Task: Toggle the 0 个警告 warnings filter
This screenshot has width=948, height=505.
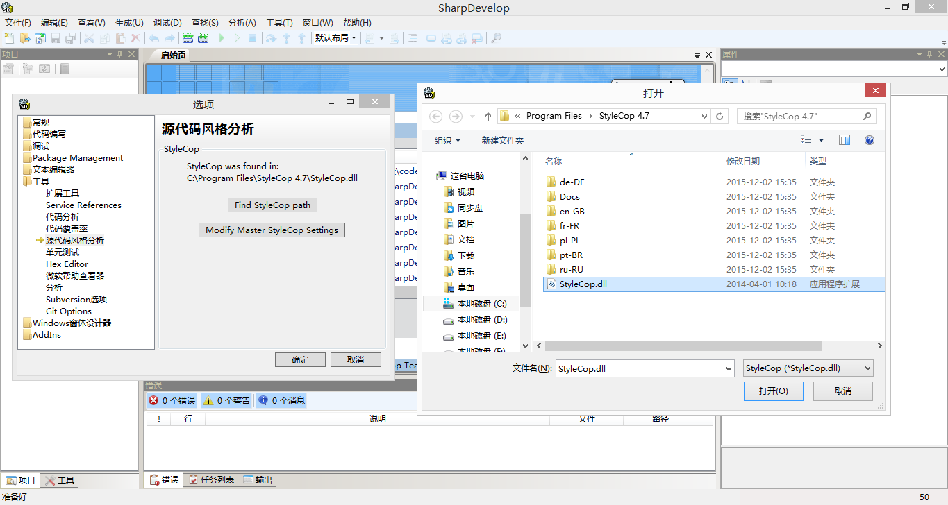Action: click(x=226, y=400)
